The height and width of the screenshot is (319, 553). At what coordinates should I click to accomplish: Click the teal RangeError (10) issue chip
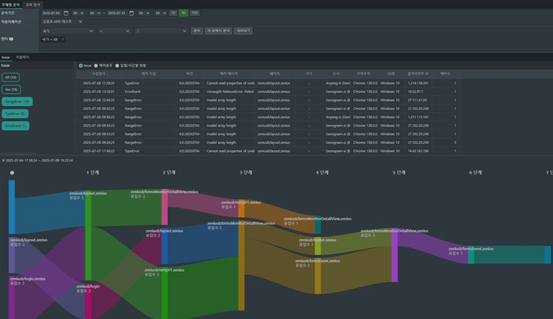[17, 102]
